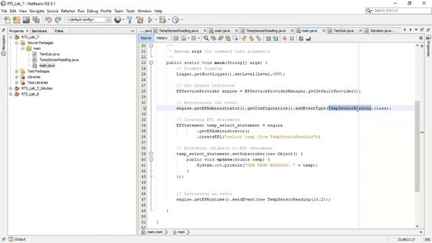432x243 pixels.
Task: Click the Find Selection magnifier icon
Action: click(206, 38)
